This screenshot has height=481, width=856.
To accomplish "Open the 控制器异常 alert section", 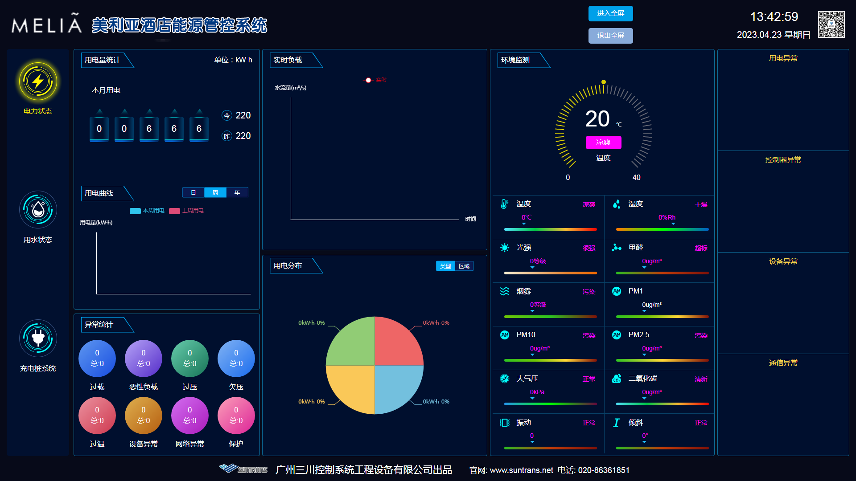I will click(783, 160).
